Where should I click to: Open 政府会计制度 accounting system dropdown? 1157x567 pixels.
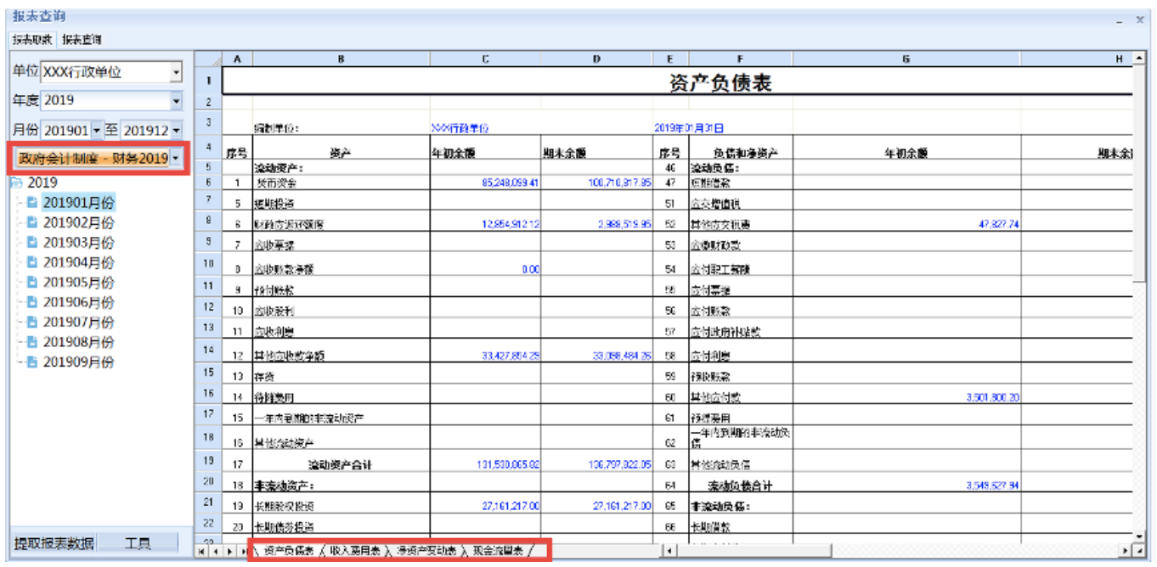coord(175,159)
